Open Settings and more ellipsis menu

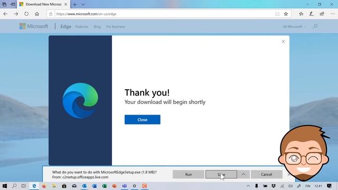[333, 14]
